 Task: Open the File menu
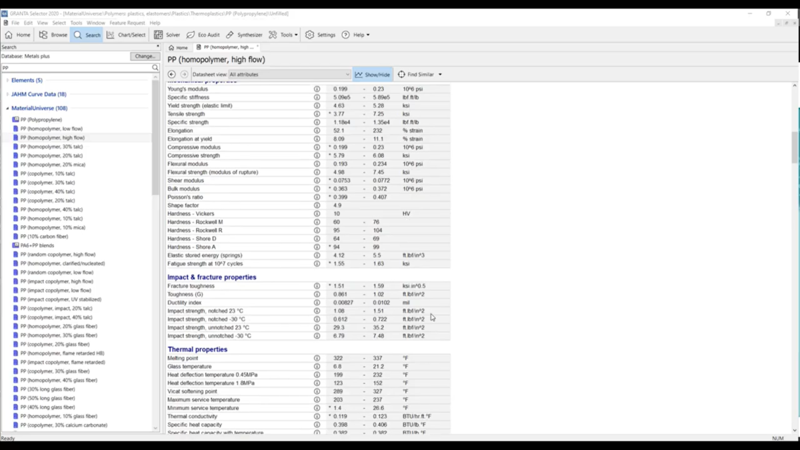(15, 23)
